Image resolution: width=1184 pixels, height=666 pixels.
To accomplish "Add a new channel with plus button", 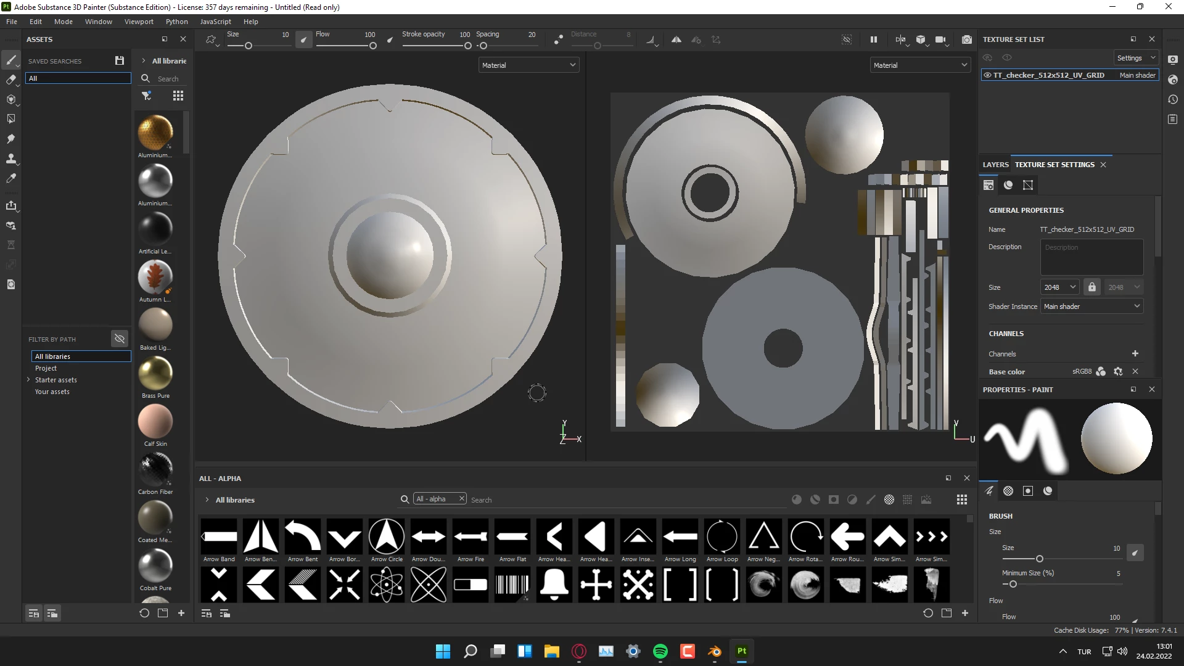I will [x=1135, y=353].
